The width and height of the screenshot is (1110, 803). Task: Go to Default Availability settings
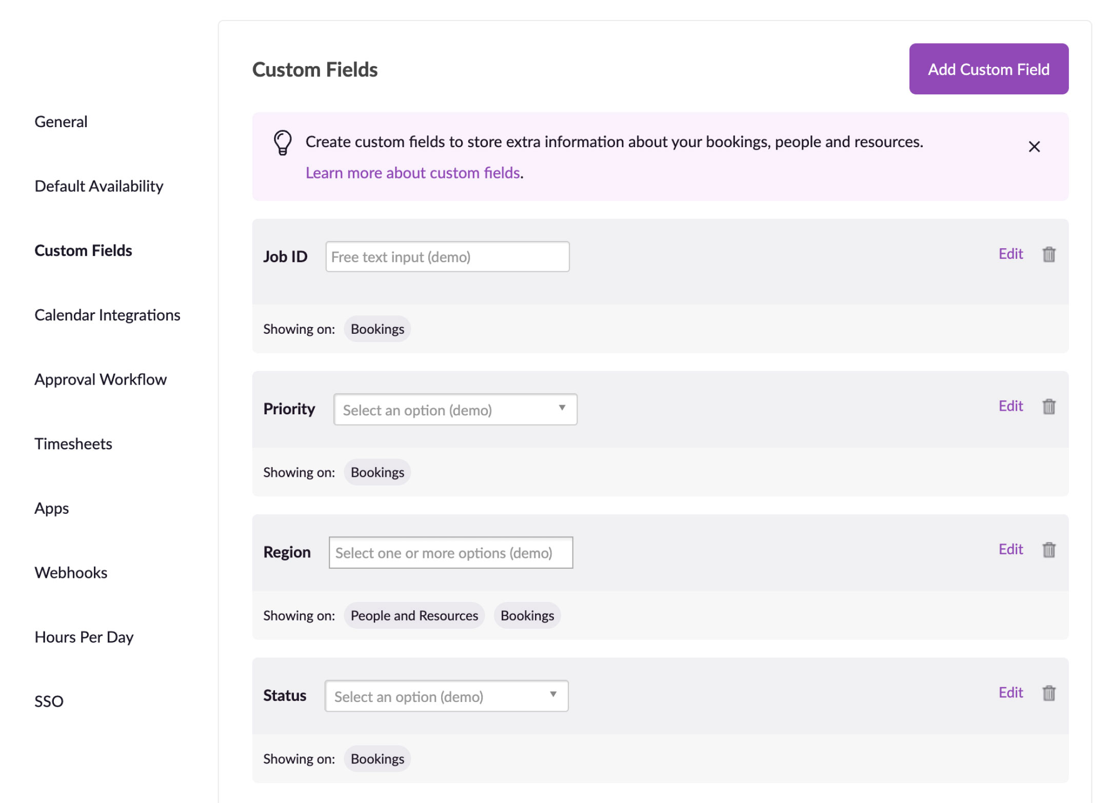[99, 186]
